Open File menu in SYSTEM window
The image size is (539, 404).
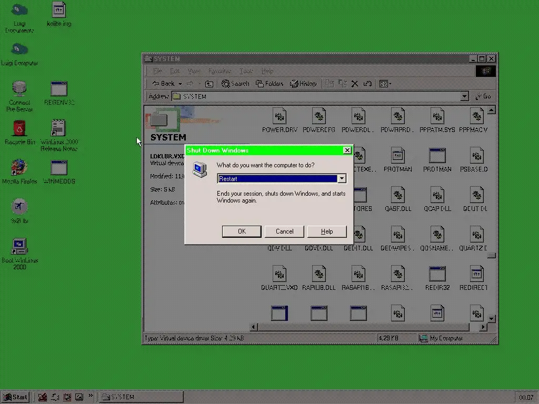(x=157, y=71)
